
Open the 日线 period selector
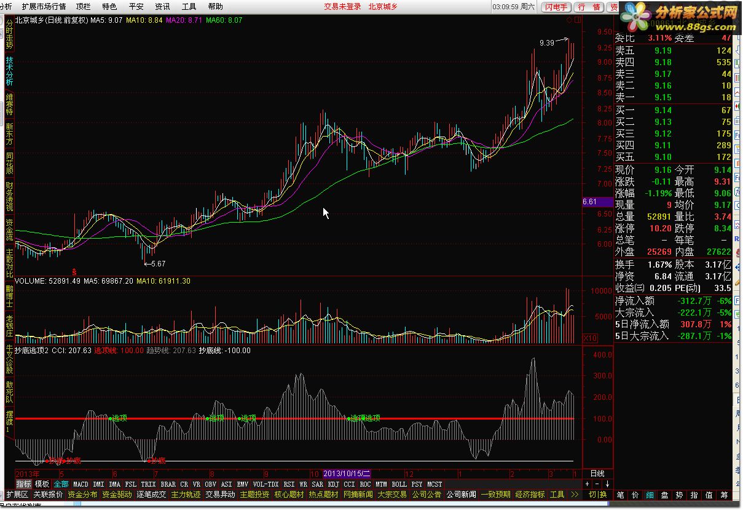(597, 474)
